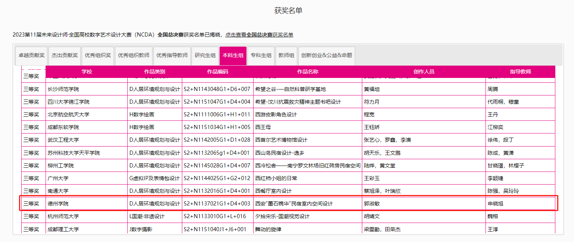Image resolution: width=574 pixels, height=242 pixels.
Task: Click the 作品类别 column header
Action: [155, 72]
